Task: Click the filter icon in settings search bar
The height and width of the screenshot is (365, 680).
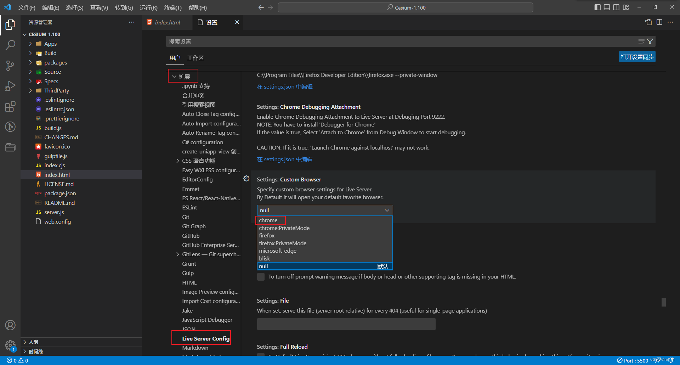Action: tap(650, 41)
